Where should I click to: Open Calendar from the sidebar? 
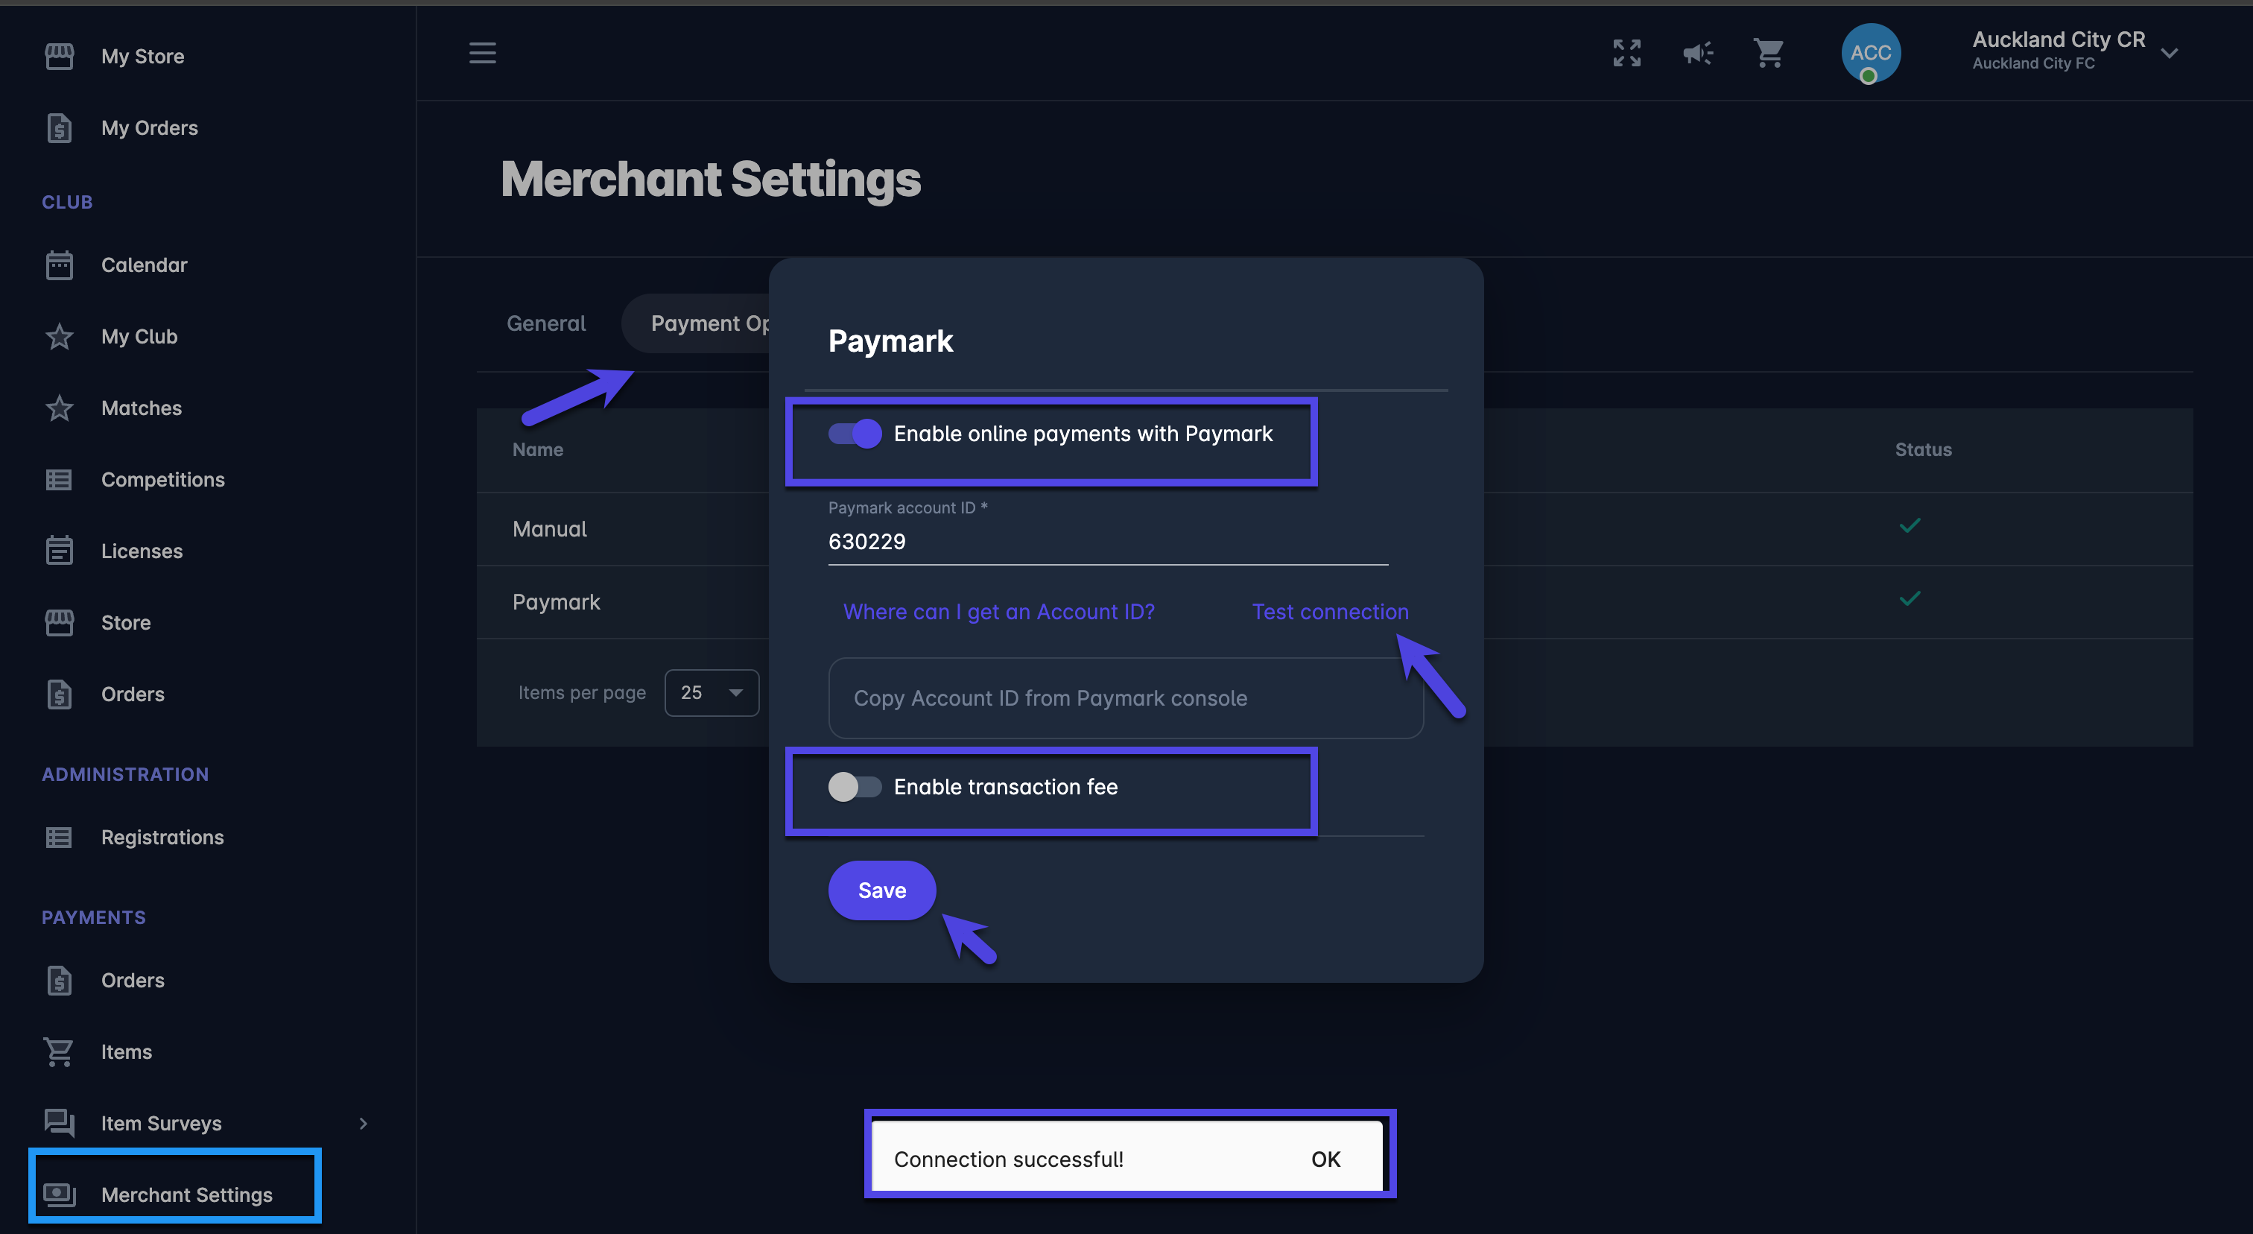pos(144,265)
